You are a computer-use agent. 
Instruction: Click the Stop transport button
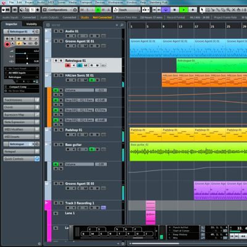[175, 10]
